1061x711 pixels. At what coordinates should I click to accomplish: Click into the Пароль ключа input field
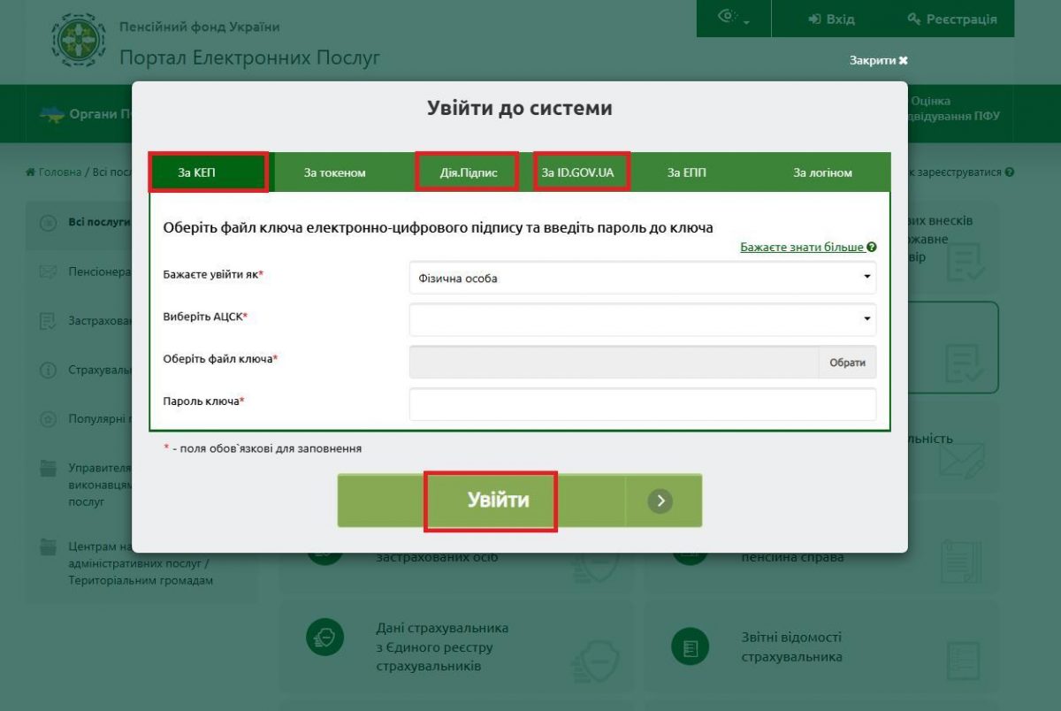[x=642, y=404]
